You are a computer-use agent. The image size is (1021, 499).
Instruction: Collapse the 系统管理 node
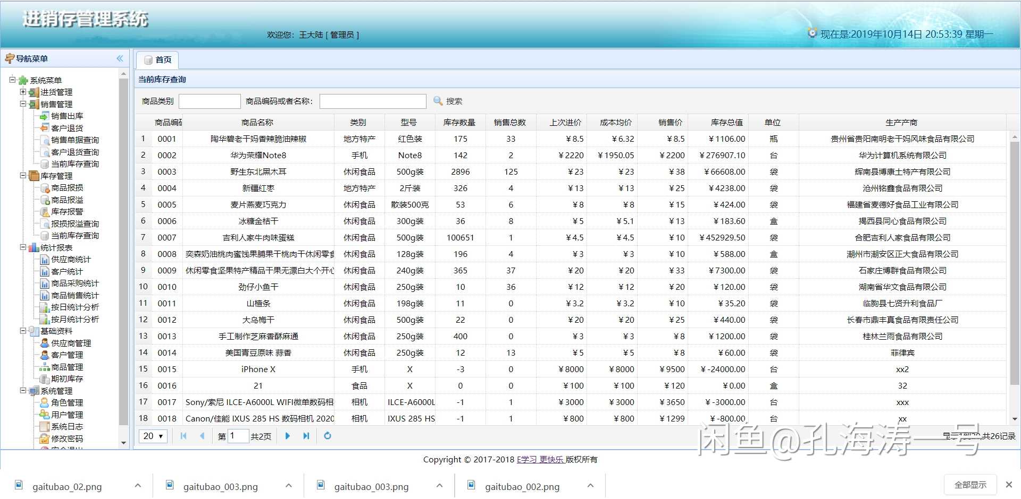pos(23,390)
